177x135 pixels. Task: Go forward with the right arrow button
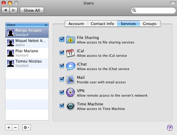point(14,10)
